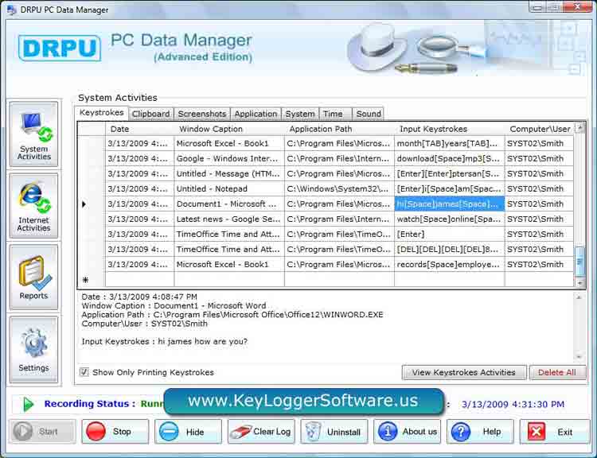This screenshot has width=597, height=458.
Task: Click table scrollbar down arrow
Action: click(579, 282)
